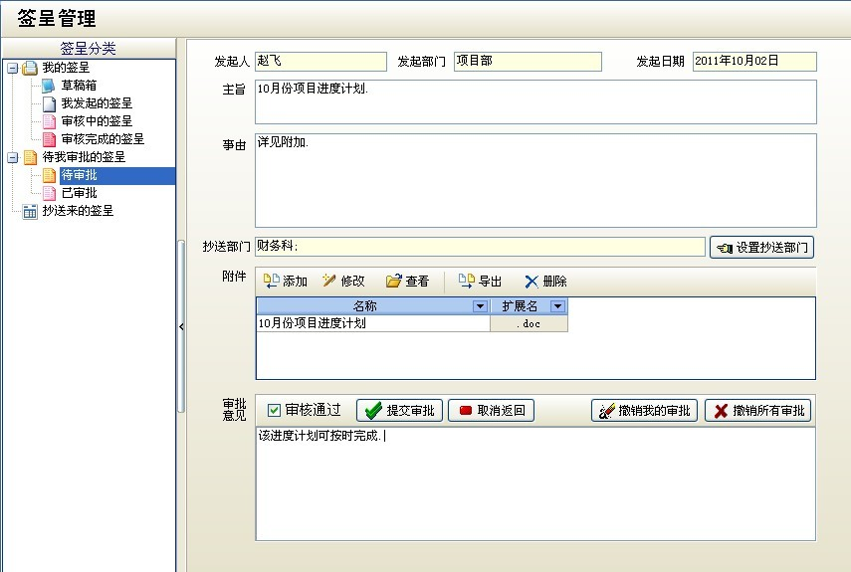This screenshot has height=572, width=851.
Task: Click the 修改 attachment pencil icon
Action: 329,282
